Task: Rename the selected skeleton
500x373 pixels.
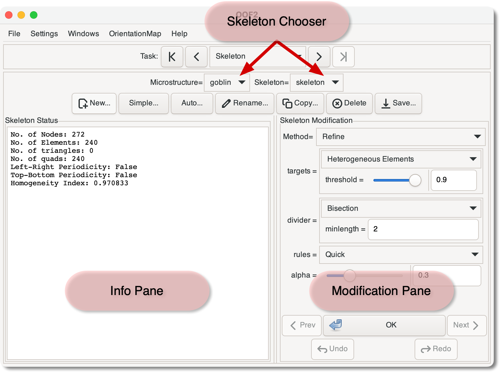Action: pyautogui.click(x=245, y=103)
